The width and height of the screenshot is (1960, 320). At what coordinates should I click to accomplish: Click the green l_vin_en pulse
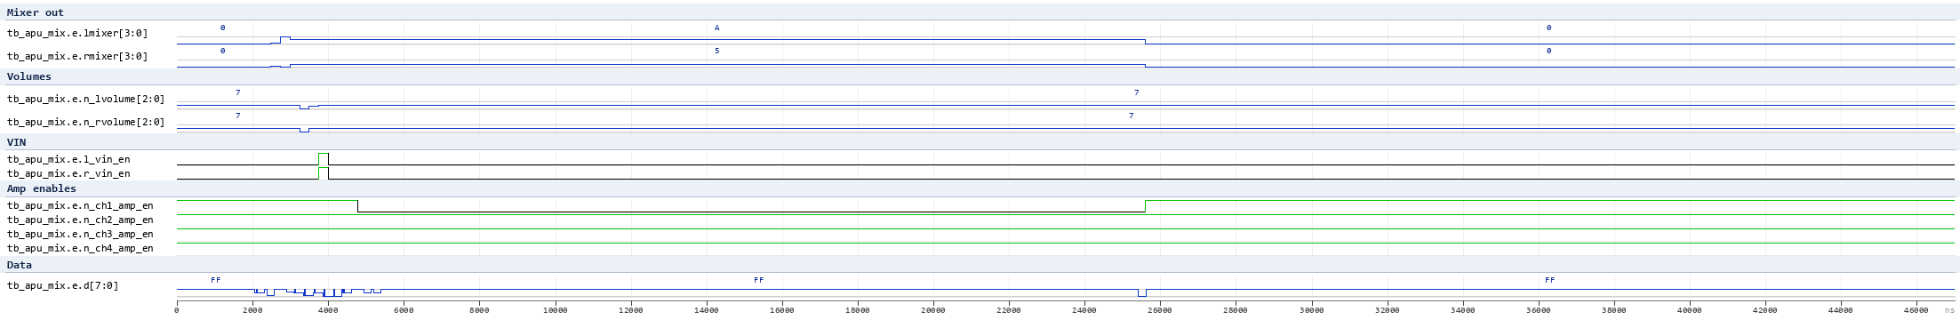click(x=324, y=159)
